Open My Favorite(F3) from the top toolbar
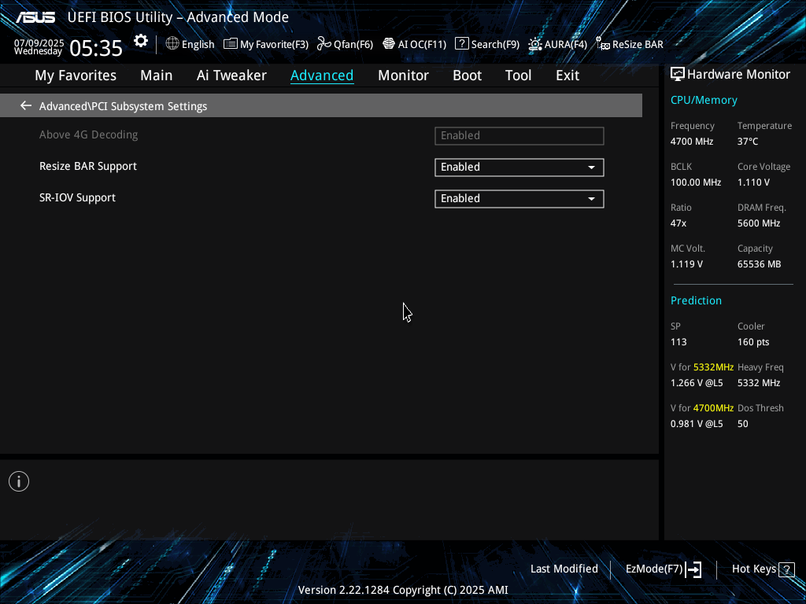The width and height of the screenshot is (806, 604). point(266,44)
